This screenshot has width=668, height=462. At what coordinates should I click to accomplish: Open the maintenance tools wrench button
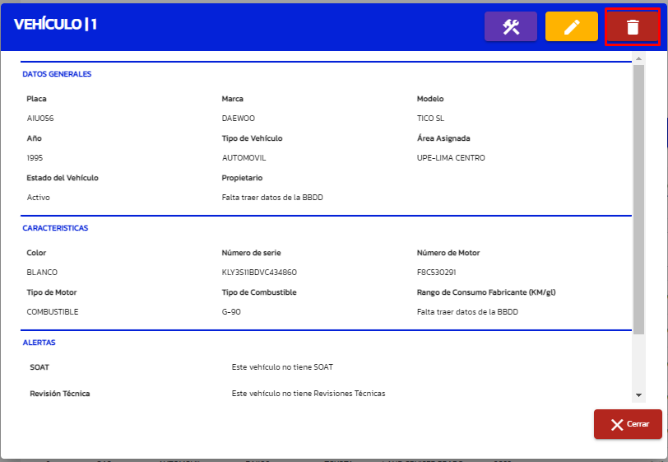coord(511,26)
